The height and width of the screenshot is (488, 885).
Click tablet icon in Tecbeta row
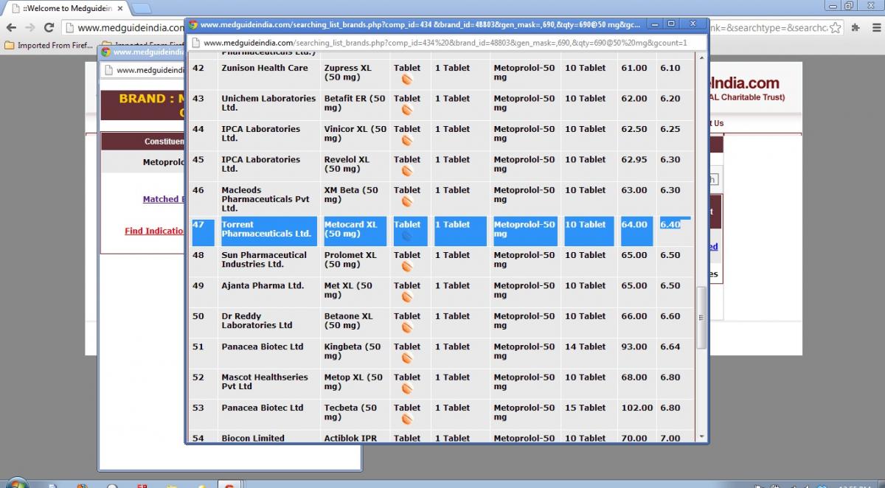click(x=406, y=419)
